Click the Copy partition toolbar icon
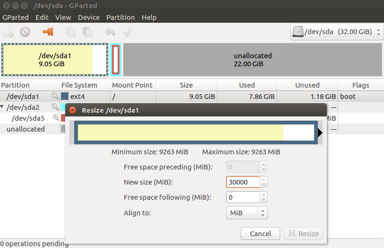 point(70,32)
